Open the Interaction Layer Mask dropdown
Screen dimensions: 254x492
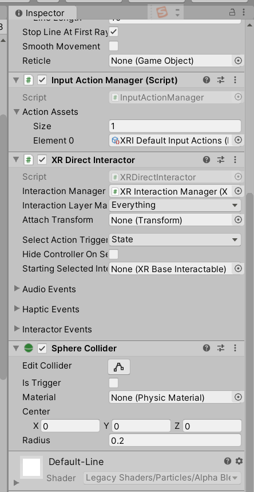[175, 205]
